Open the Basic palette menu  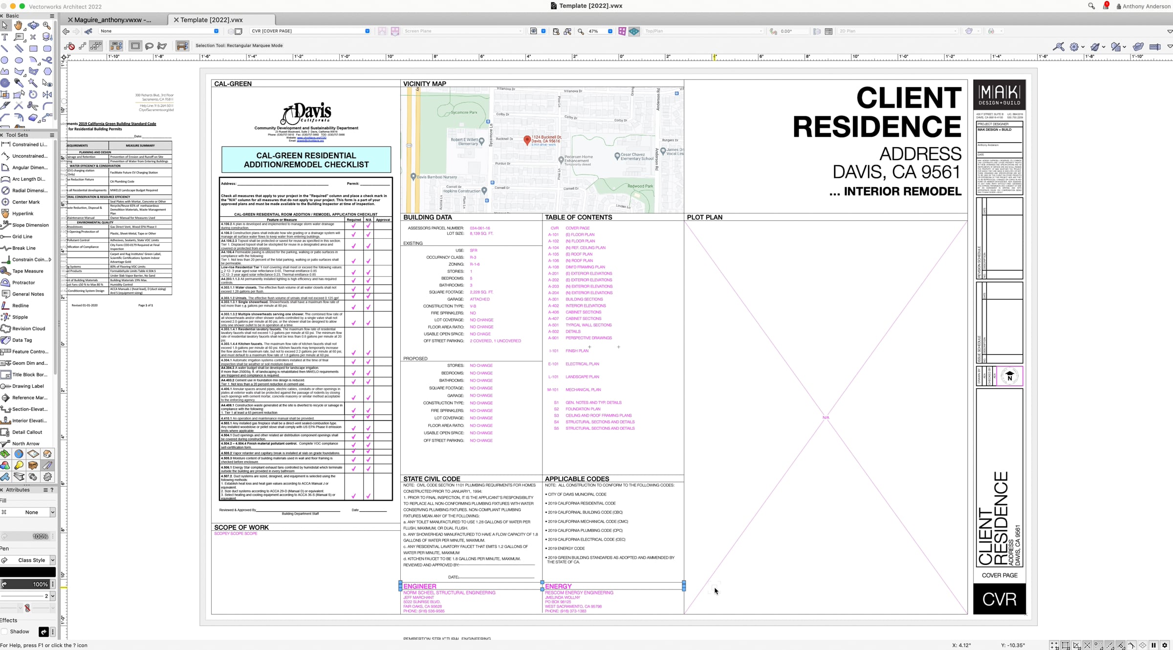(x=52, y=16)
